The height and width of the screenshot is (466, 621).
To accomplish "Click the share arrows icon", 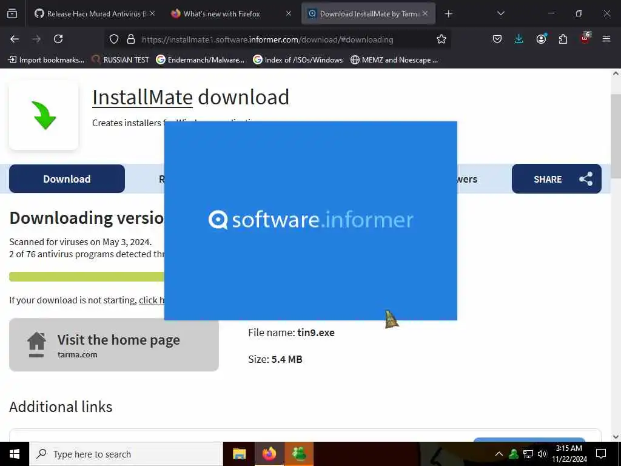I will click(x=586, y=179).
